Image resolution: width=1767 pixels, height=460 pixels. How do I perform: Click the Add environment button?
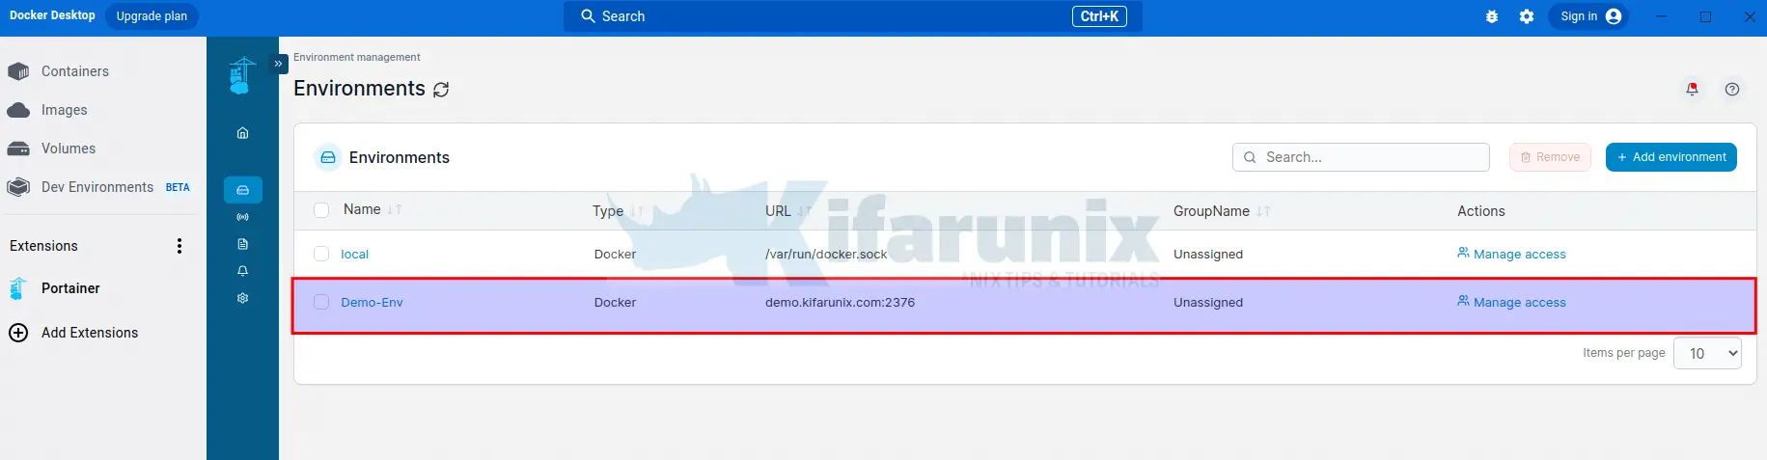point(1670,157)
